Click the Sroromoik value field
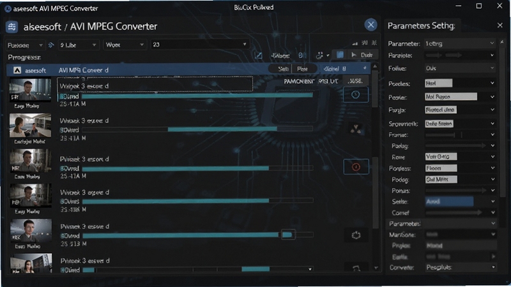Image resolution: width=511 pixels, height=287 pixels. pyautogui.click(x=439, y=124)
